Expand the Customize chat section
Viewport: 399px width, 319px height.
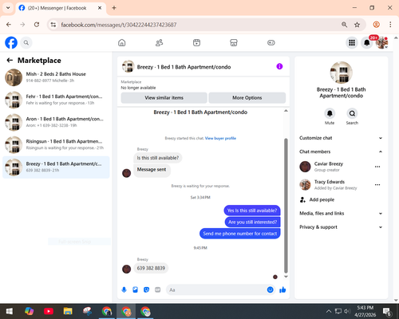point(341,138)
